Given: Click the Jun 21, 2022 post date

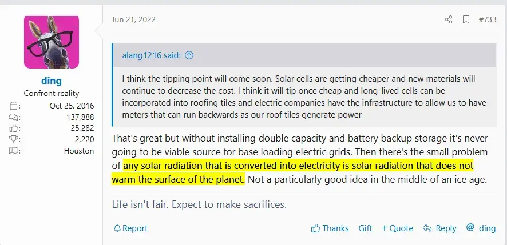Looking at the screenshot, I should click(135, 19).
